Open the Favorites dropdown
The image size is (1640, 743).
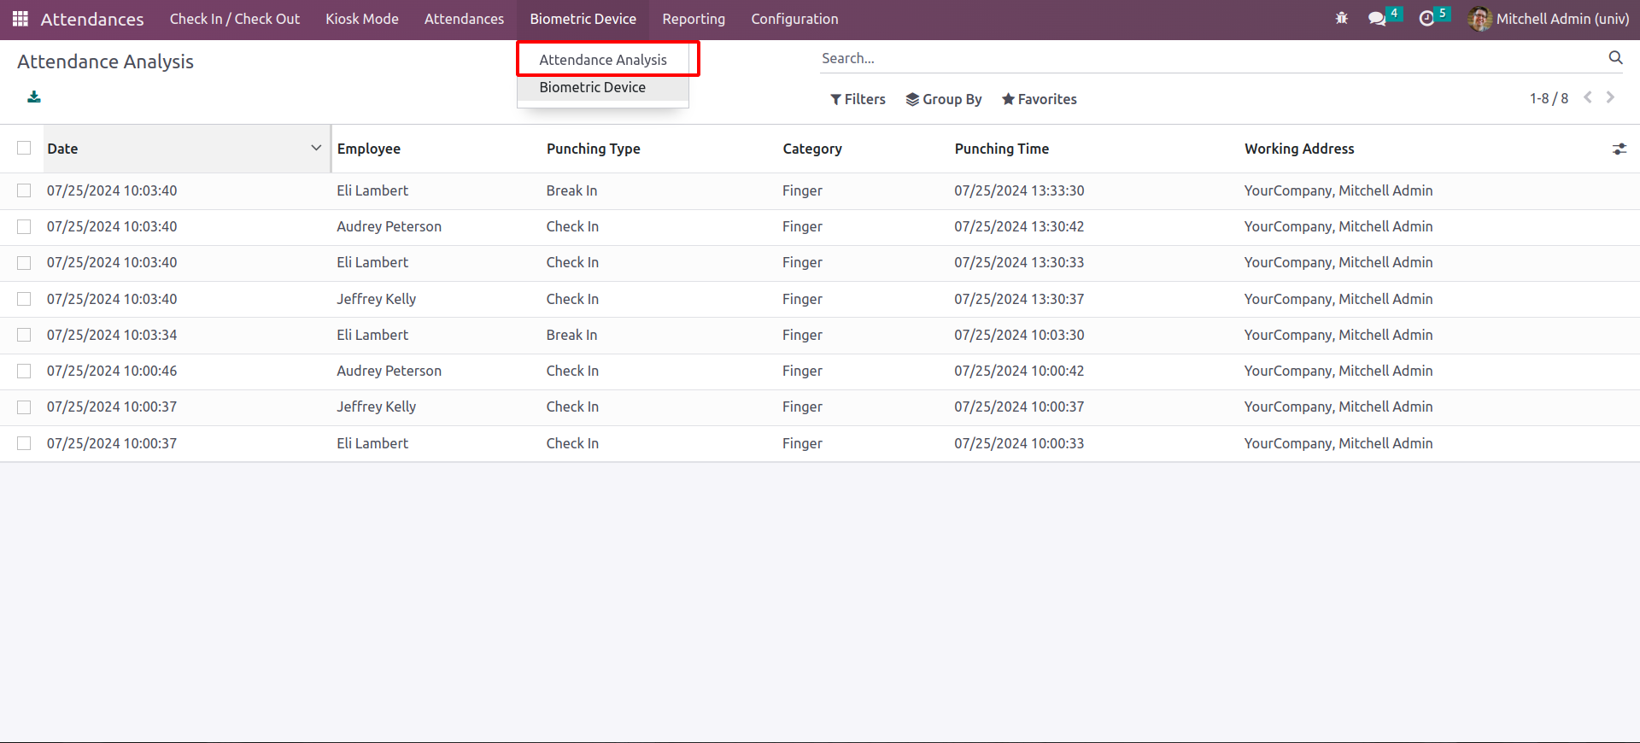tap(1040, 99)
